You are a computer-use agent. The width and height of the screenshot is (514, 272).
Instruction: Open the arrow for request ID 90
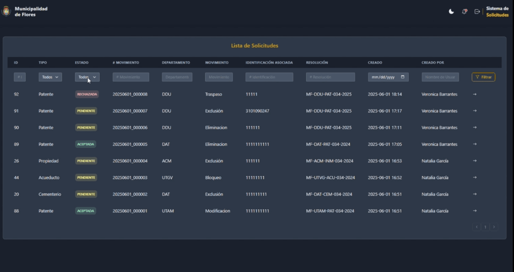click(475, 128)
